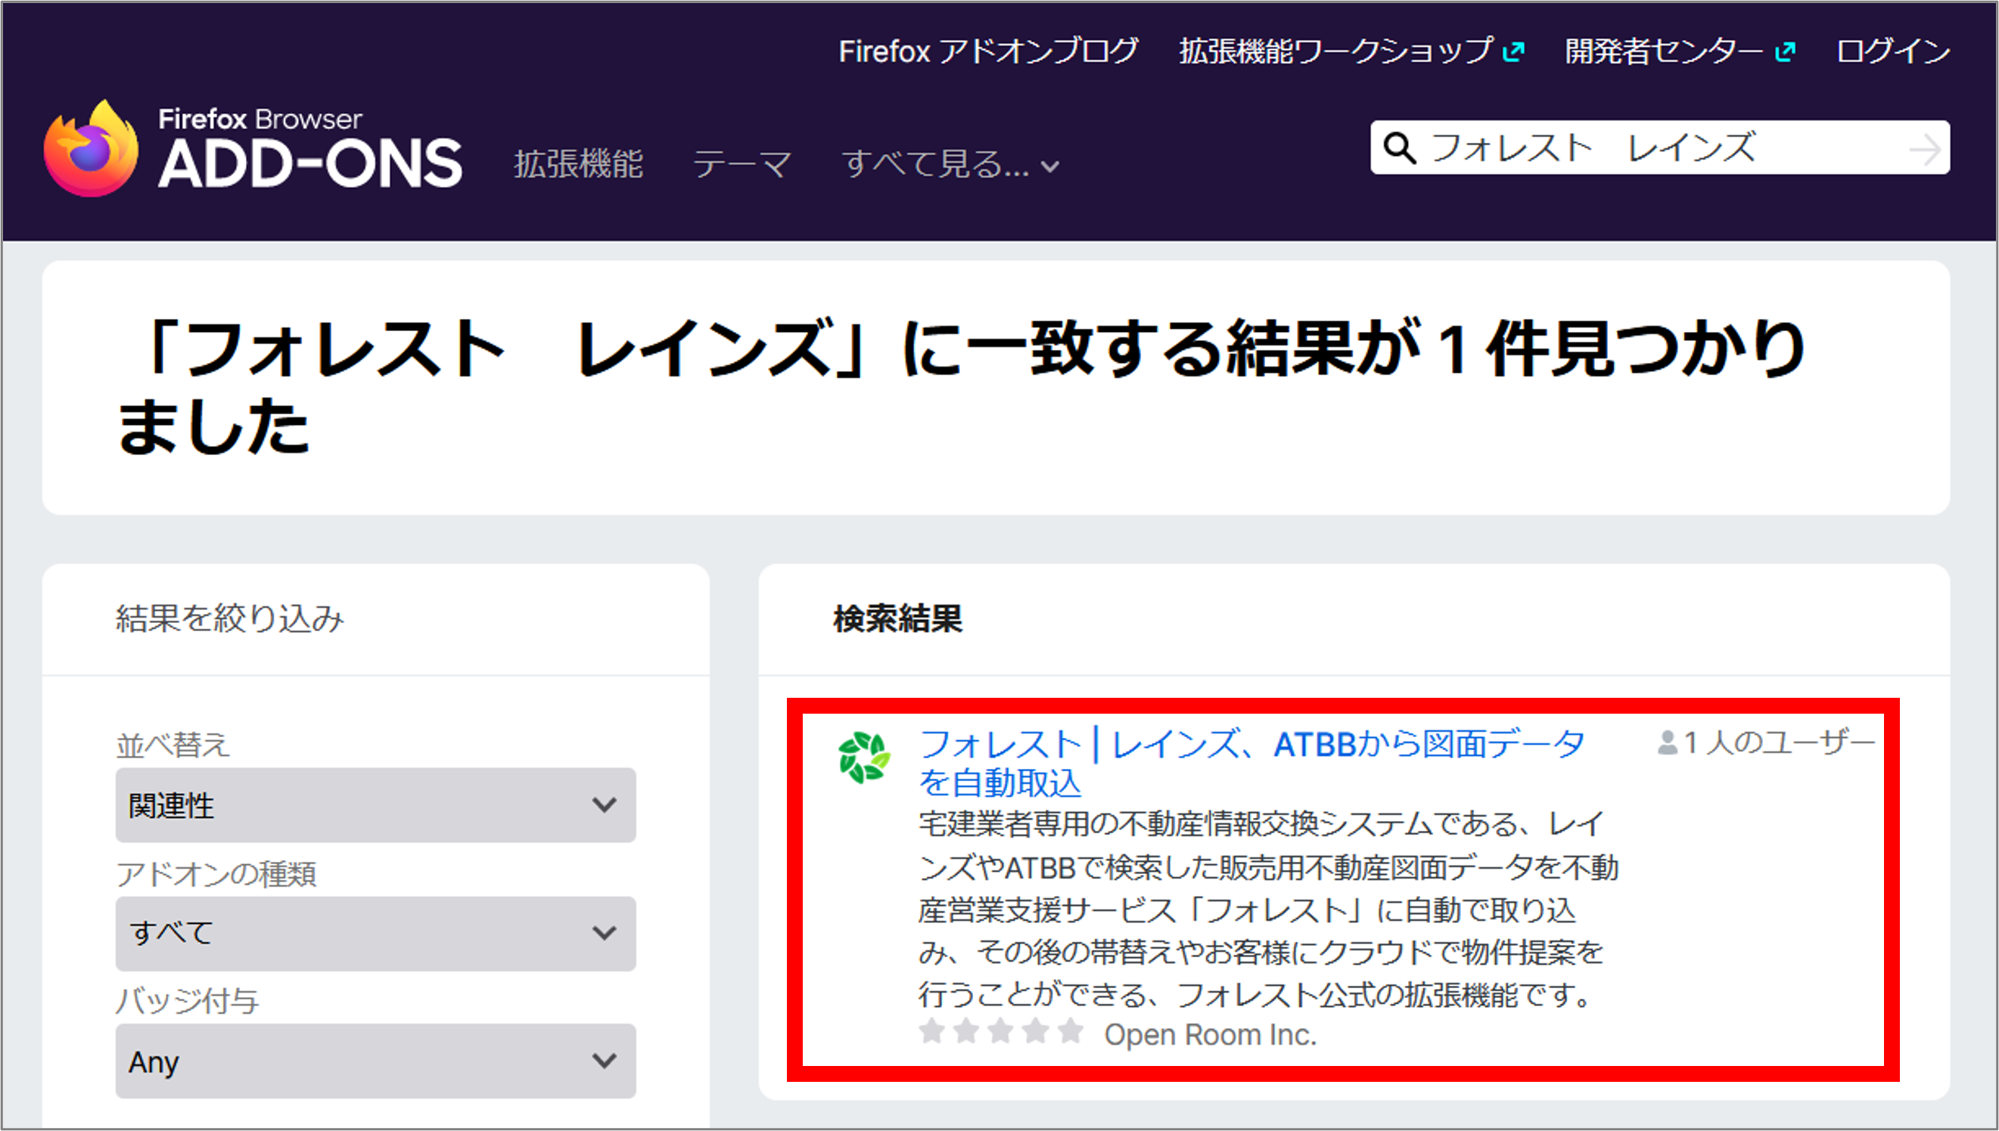This screenshot has height=1131, width=1999.
Task: Click the 結果を絞り込み heading
Action: pos(230,619)
